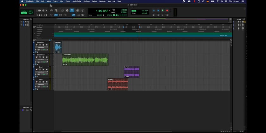266x133 pixels.
Task: Click the Return to Zero transport button
Action: coord(154,15)
